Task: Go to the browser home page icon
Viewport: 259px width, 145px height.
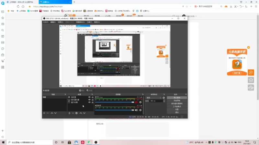Action: coord(23,6)
